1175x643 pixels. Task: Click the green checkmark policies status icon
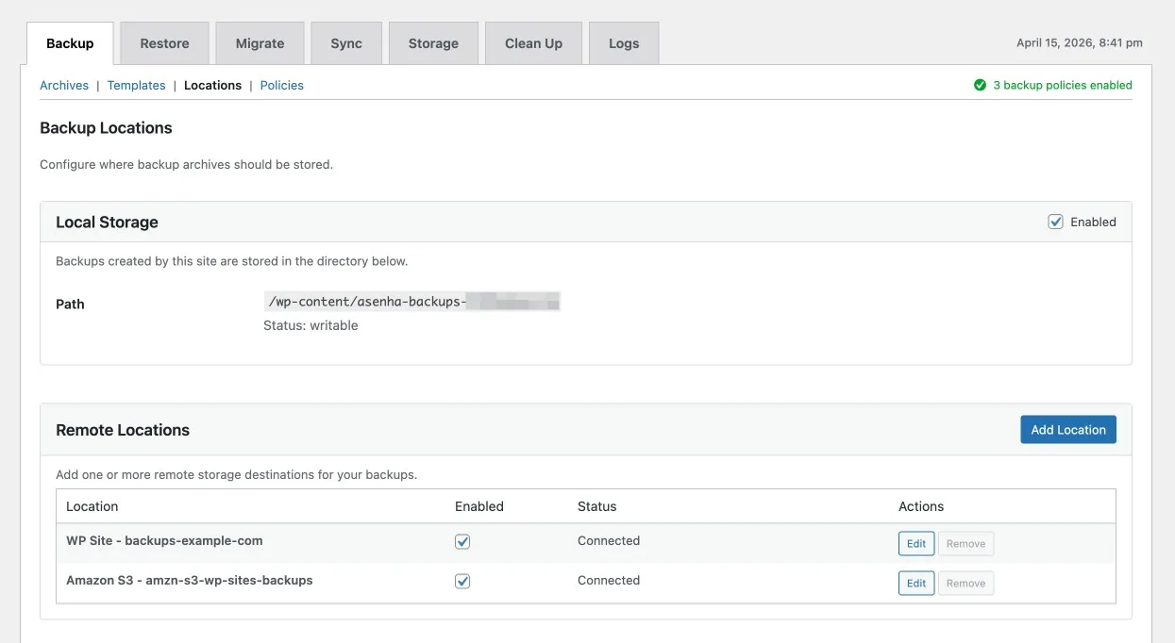coord(980,85)
